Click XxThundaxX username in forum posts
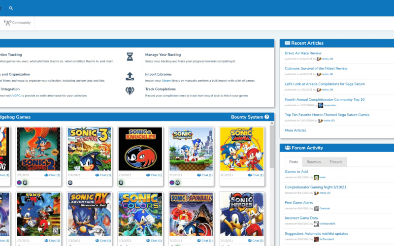Viewport: 394px width, 246px height. [327, 240]
